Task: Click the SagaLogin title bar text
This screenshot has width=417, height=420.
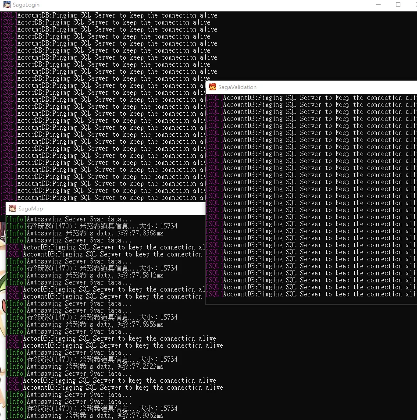Action: 26,5
